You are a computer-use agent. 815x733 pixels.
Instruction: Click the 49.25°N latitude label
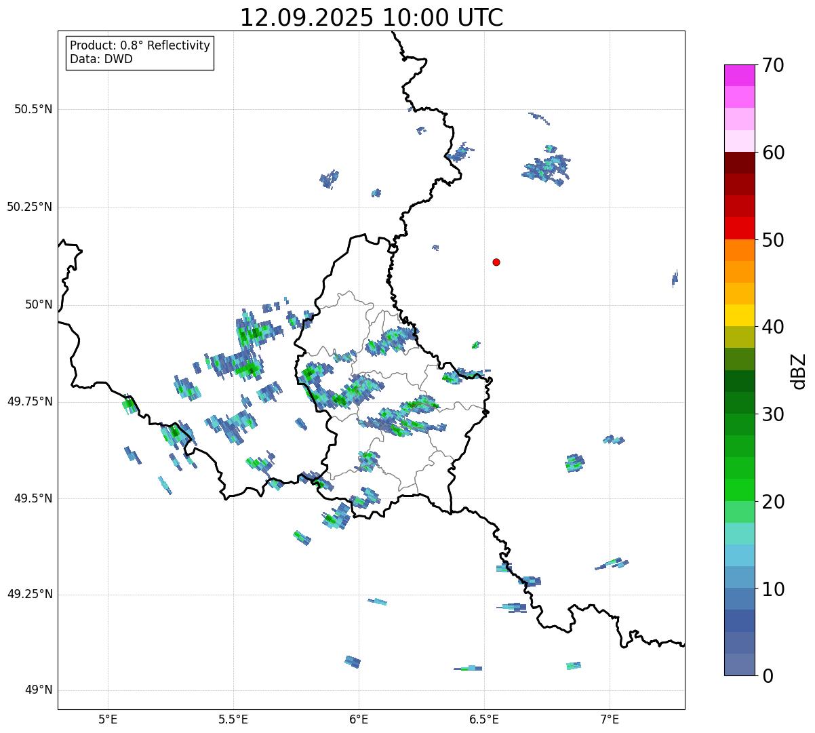pos(30,595)
